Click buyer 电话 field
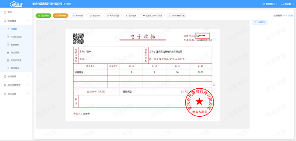Viewport: 296px width, 141px height. (x=114, y=59)
